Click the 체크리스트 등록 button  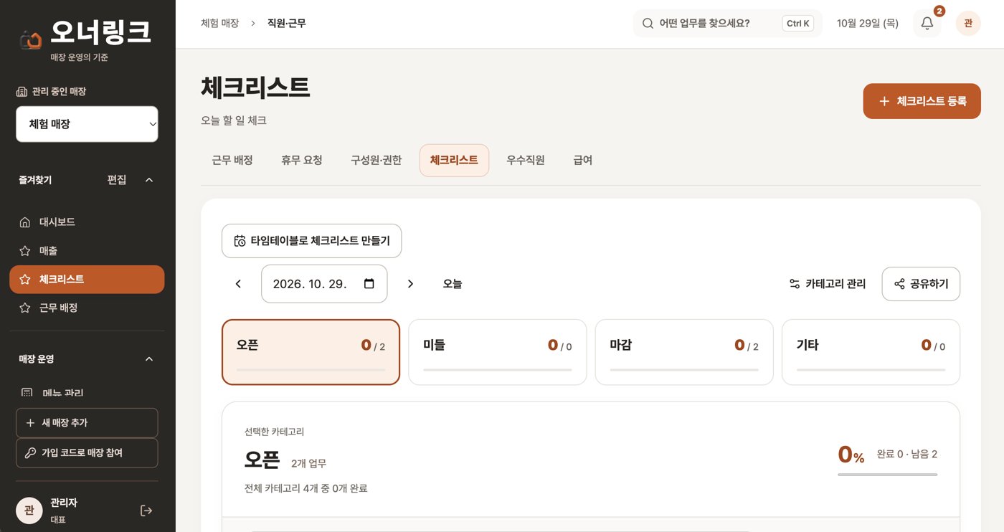pos(922,101)
